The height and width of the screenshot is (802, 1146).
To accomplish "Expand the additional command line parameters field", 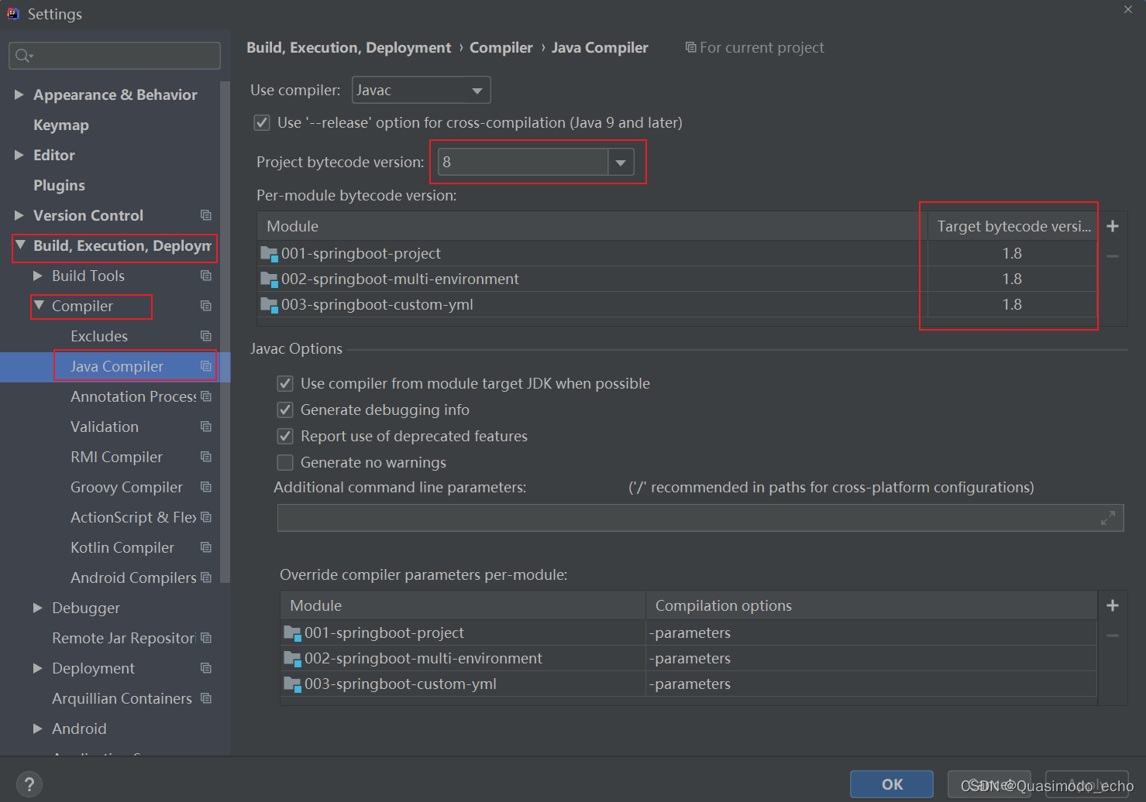I will pos(1108,518).
